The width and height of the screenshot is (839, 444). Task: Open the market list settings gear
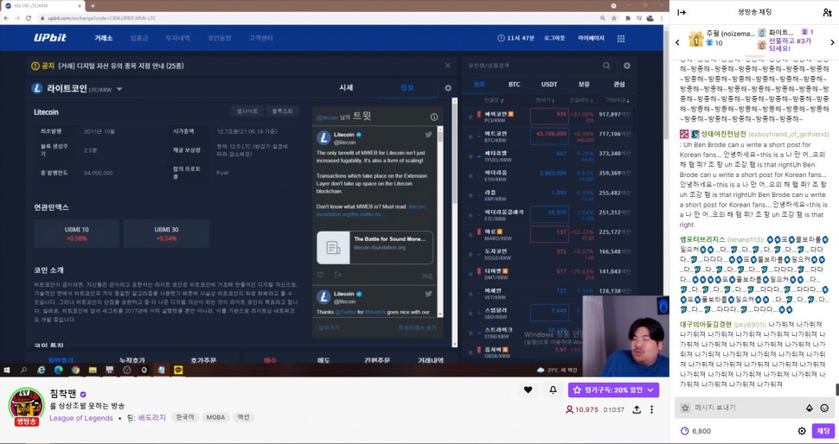[x=626, y=65]
